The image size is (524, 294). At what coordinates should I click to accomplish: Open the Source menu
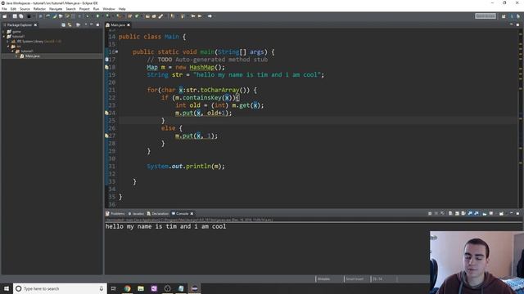[x=25, y=9]
